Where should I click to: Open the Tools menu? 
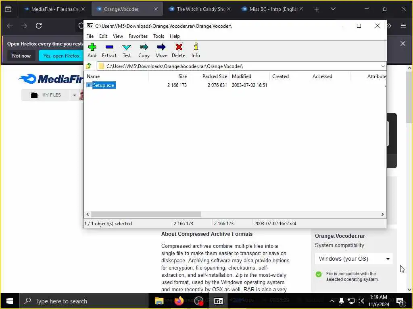[159, 36]
